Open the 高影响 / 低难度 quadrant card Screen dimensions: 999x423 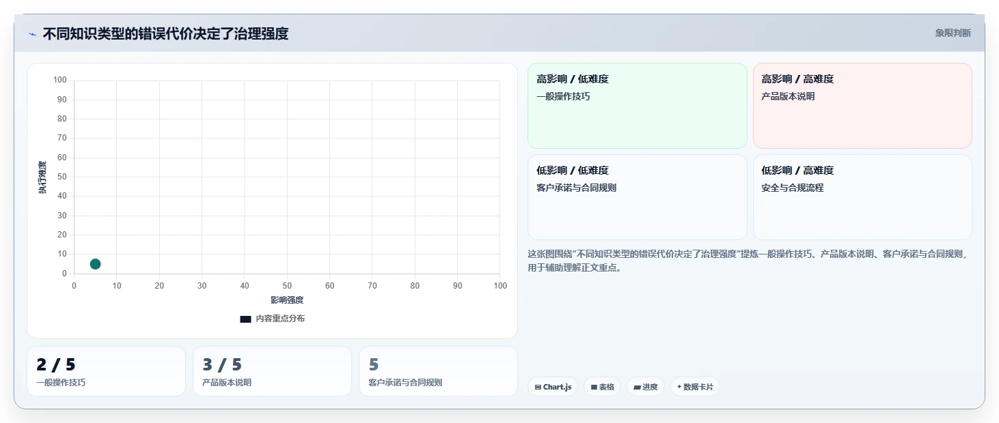(x=638, y=106)
